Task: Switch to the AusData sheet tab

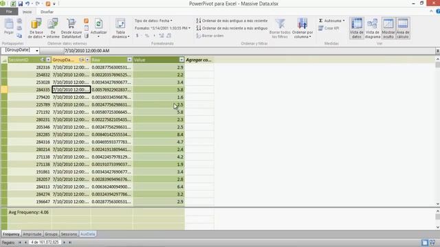Action: [x=87, y=234]
